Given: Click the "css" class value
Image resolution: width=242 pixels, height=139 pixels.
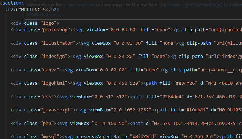Looking at the screenshot, I should (x=47, y=97).
